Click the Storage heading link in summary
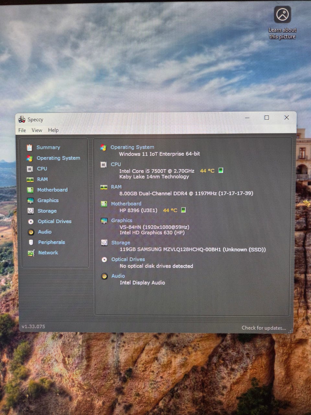Viewport: 311px width, 415px height. coord(121,243)
